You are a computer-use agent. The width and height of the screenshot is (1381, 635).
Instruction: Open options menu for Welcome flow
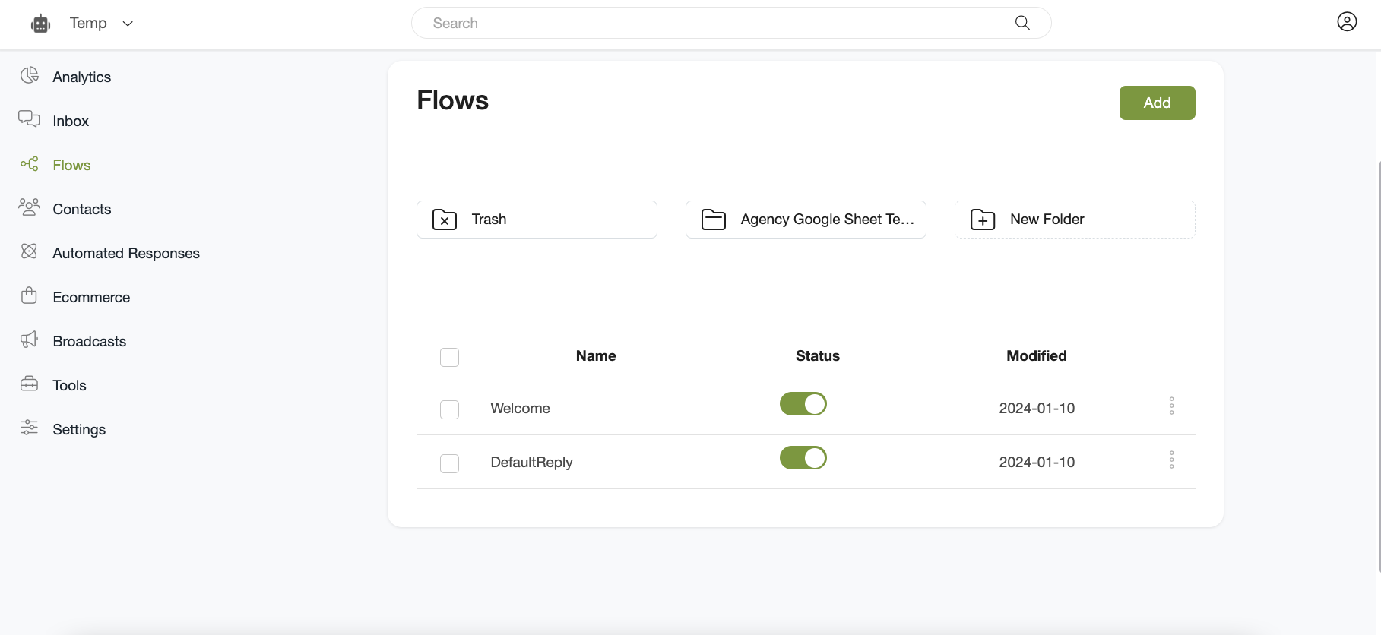pyautogui.click(x=1171, y=406)
